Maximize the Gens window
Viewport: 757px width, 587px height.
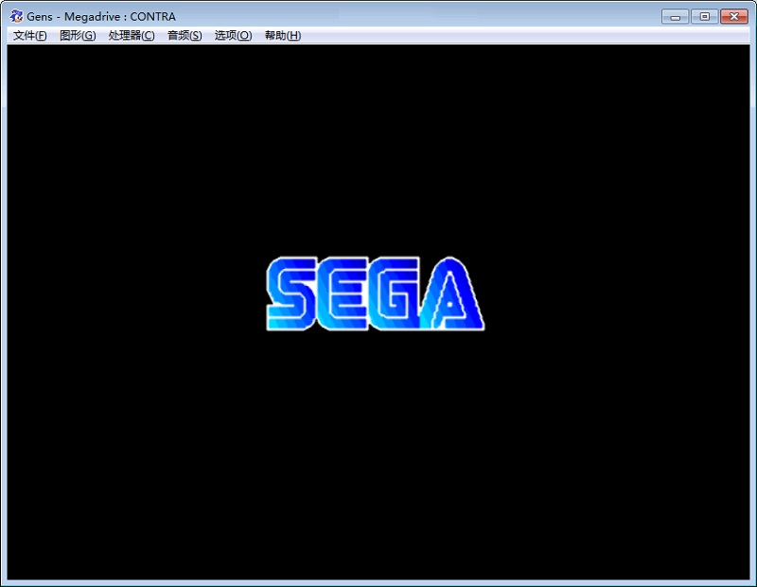704,17
